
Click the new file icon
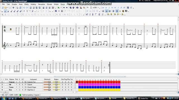[3, 7]
